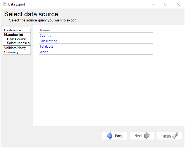
Task: Select the Data Source sub-step
Action: tap(17, 39)
